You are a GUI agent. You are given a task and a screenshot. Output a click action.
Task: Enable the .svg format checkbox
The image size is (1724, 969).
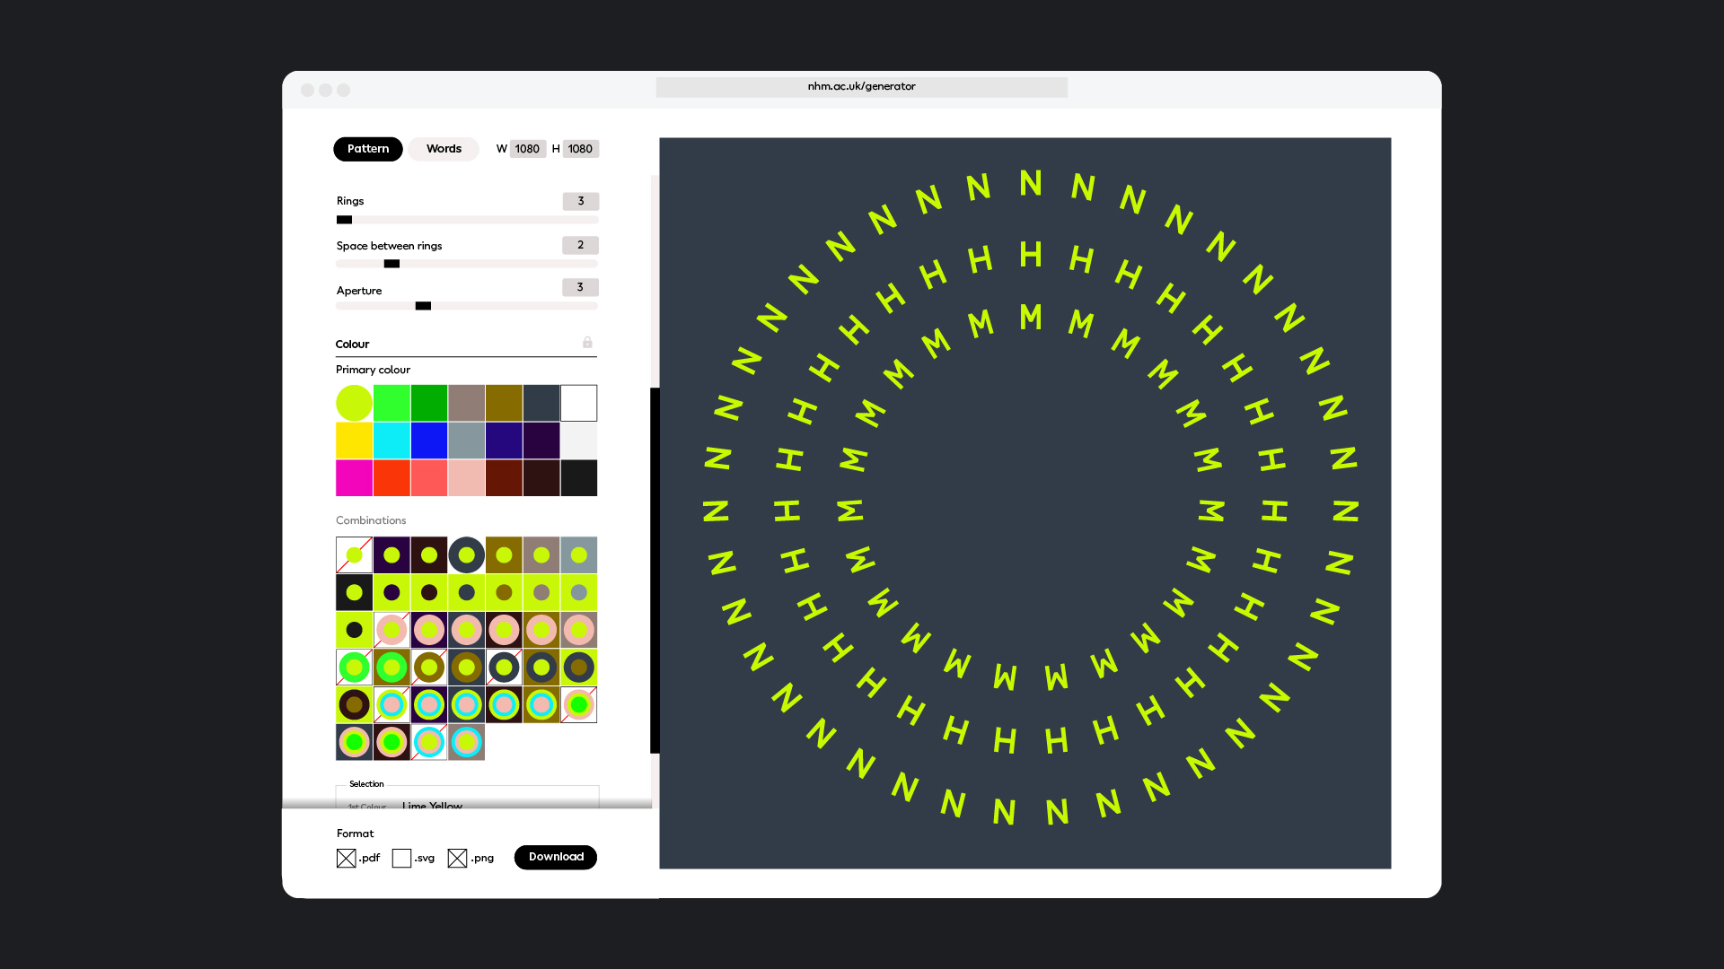[401, 859]
